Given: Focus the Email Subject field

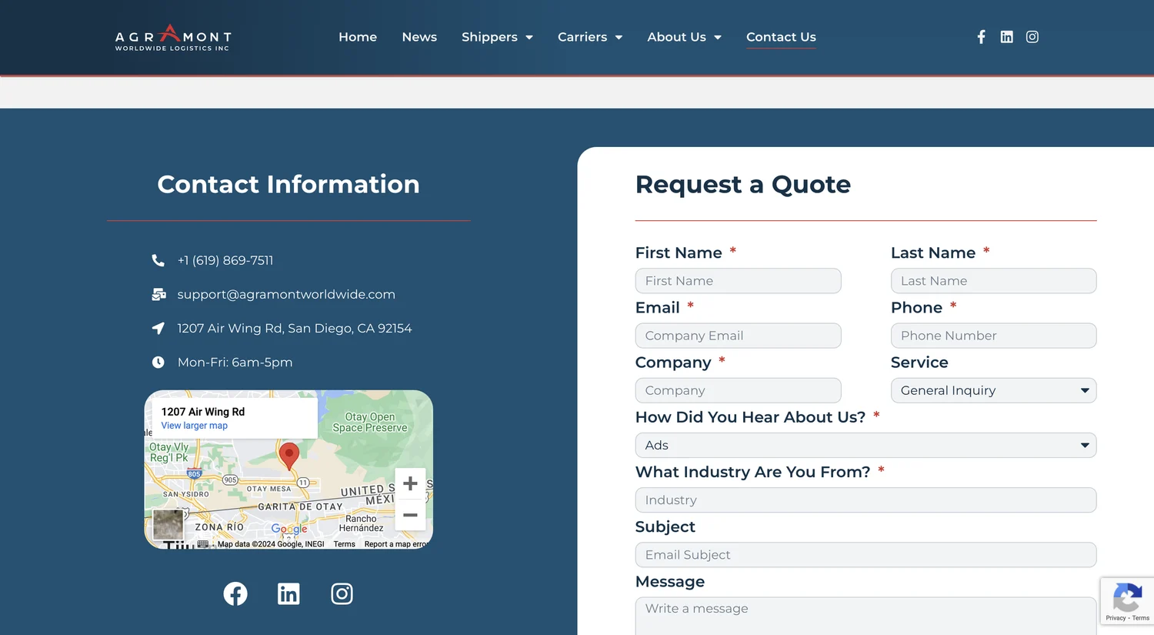Looking at the screenshot, I should pyautogui.click(x=865, y=554).
